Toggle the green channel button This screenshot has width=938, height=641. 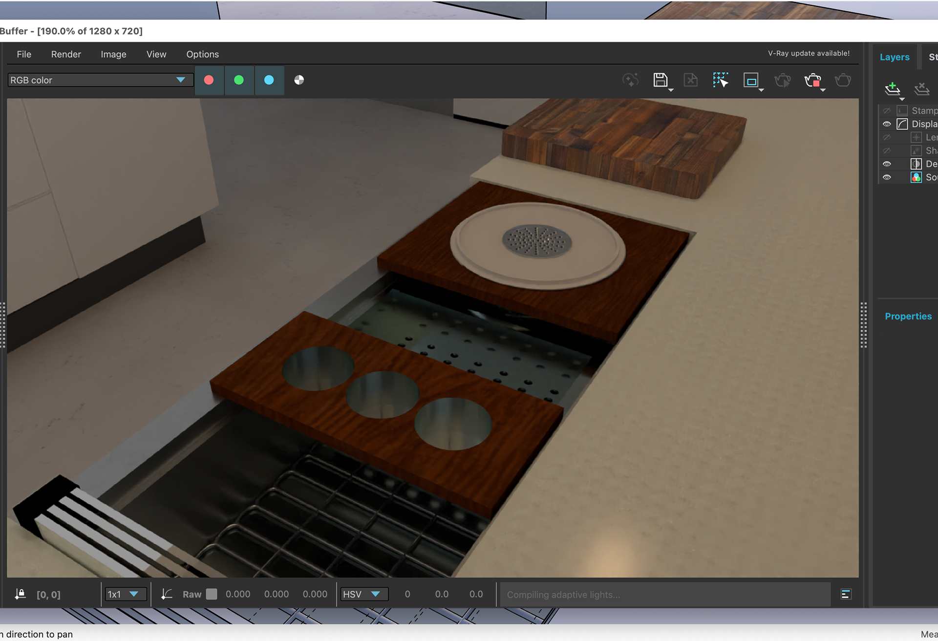[239, 80]
